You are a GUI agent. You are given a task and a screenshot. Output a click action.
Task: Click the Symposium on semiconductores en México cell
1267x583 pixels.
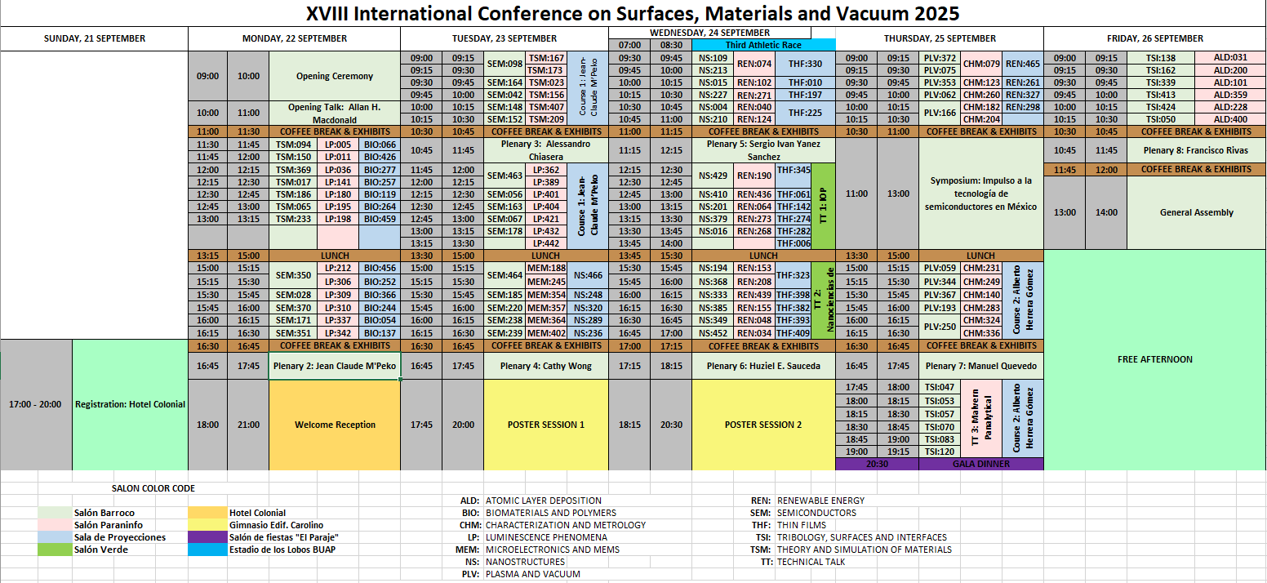coord(981,194)
